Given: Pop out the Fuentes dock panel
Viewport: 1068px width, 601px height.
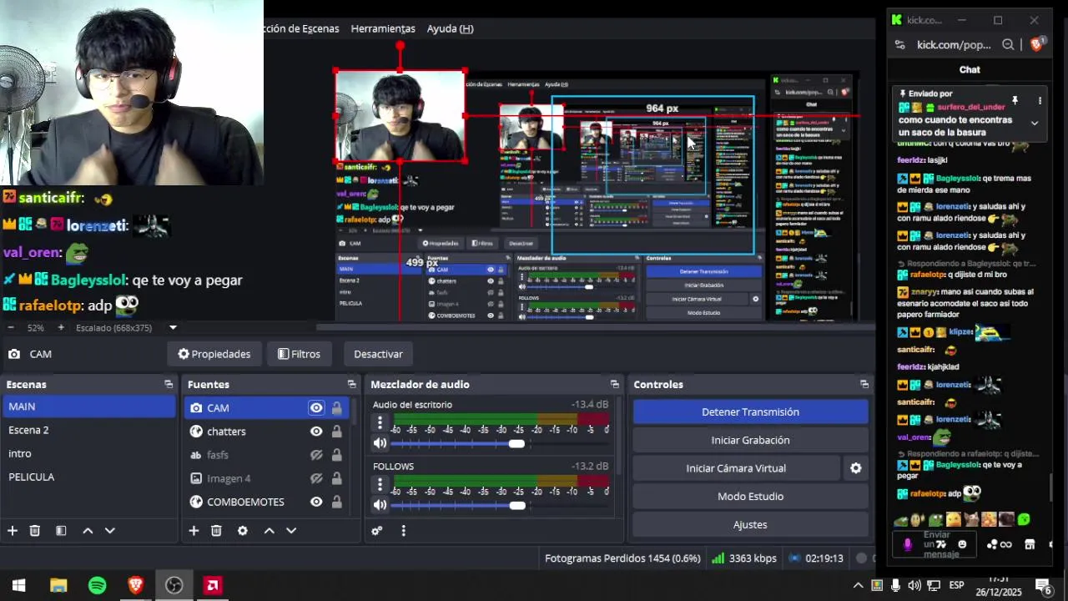Looking at the screenshot, I should tap(351, 385).
